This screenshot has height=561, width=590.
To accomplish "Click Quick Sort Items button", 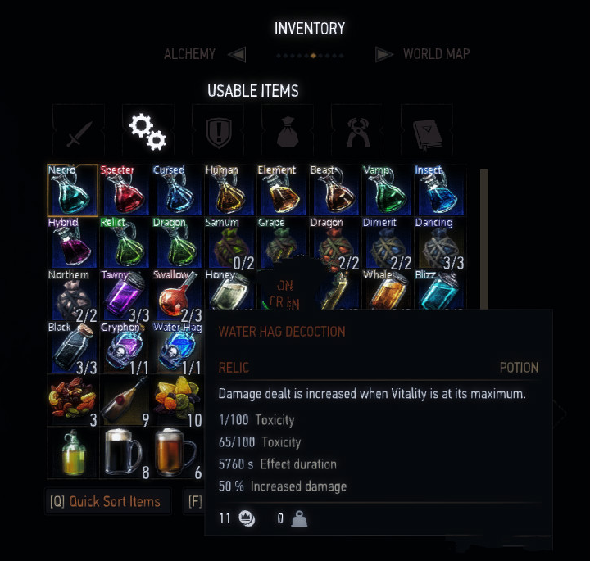I will tap(107, 501).
